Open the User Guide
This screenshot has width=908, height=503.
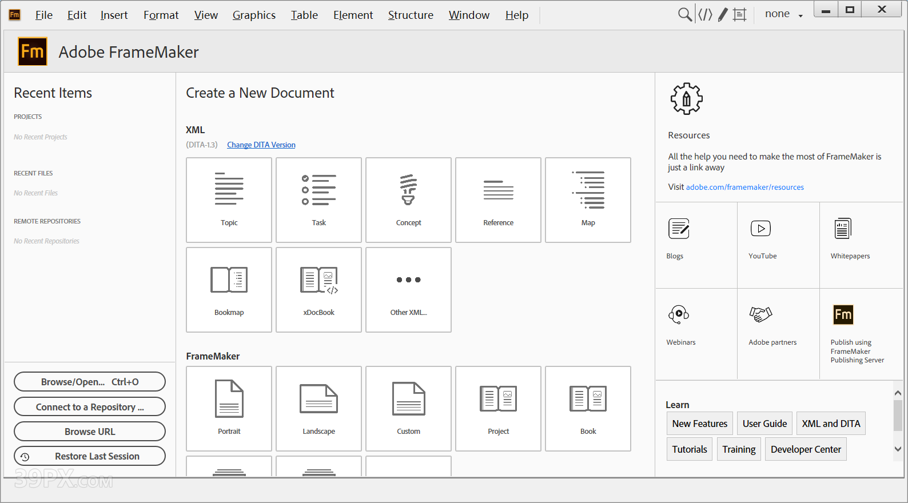764,424
